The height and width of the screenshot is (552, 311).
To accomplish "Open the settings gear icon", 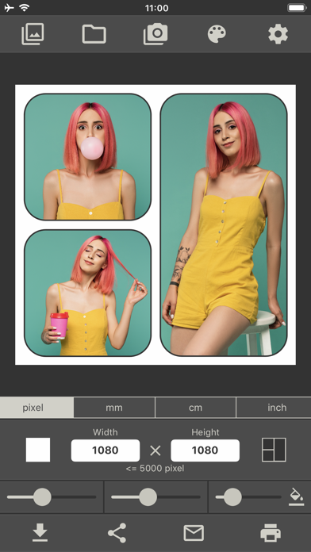I will 278,34.
